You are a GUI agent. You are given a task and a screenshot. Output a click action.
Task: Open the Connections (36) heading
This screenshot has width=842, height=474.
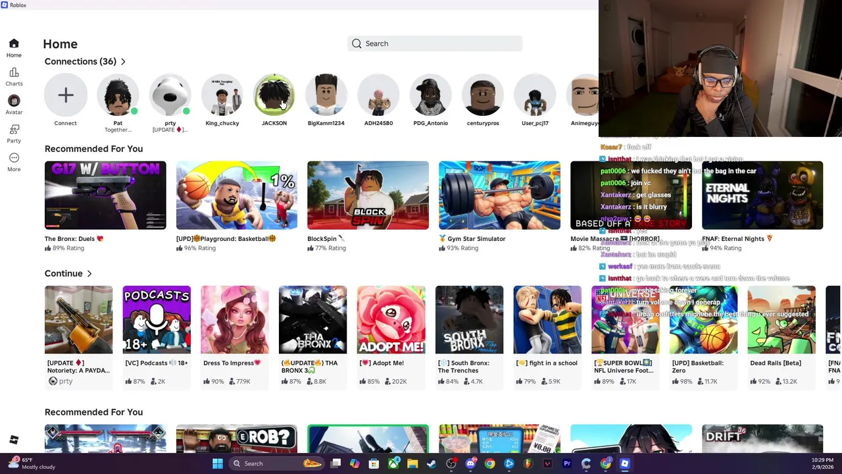click(x=80, y=61)
